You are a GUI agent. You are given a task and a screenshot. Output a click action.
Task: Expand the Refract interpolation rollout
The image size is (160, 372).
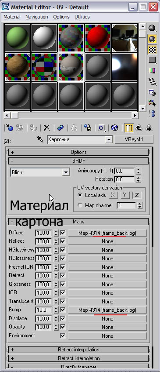(78, 358)
